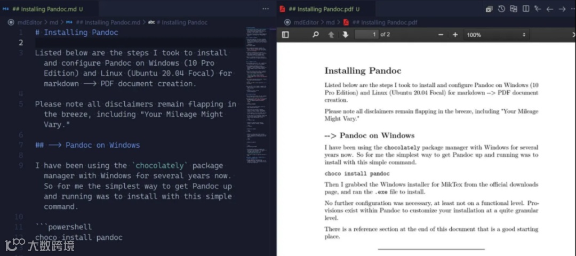Navigate back arrow in editor toolbar
This screenshot has width=576, height=256.
tap(550, 9)
